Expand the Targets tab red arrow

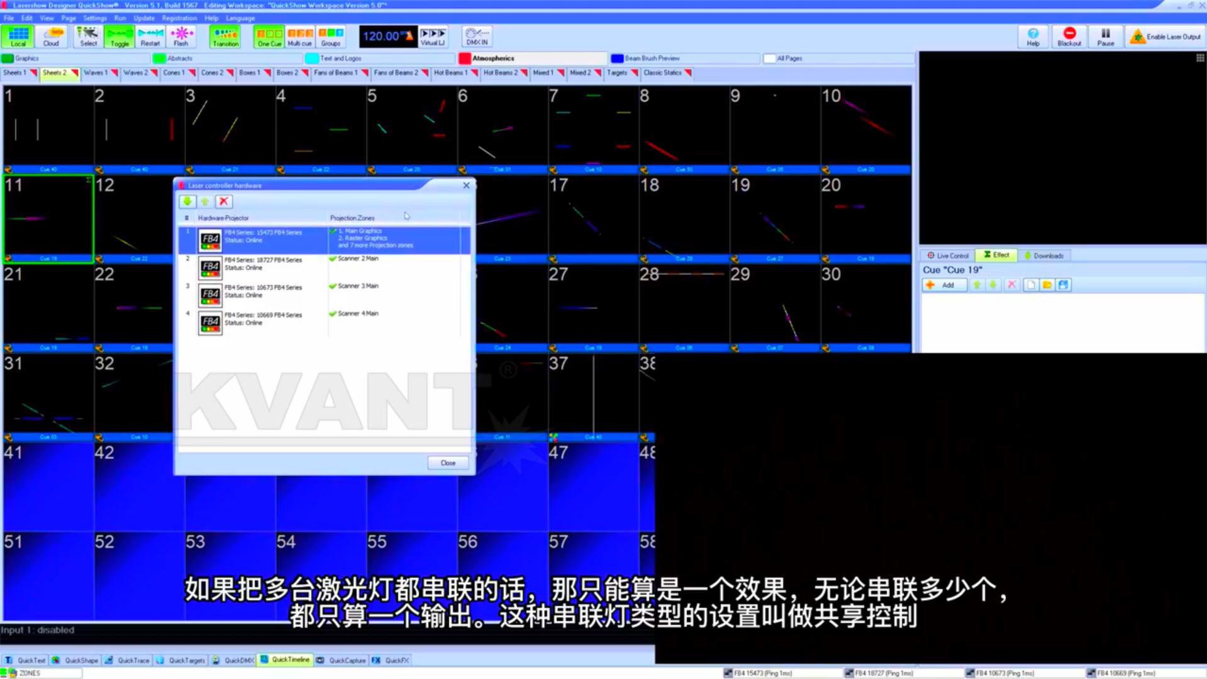(x=634, y=74)
